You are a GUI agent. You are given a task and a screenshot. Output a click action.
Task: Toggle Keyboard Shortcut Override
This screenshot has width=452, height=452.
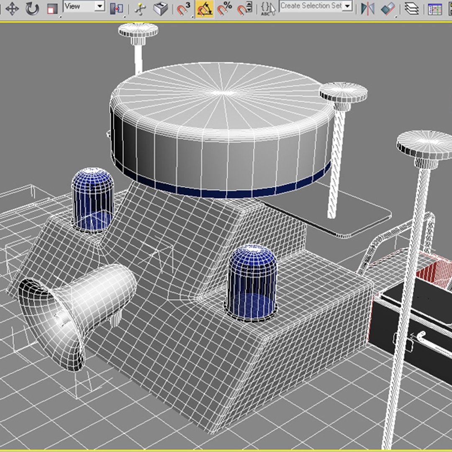click(161, 9)
